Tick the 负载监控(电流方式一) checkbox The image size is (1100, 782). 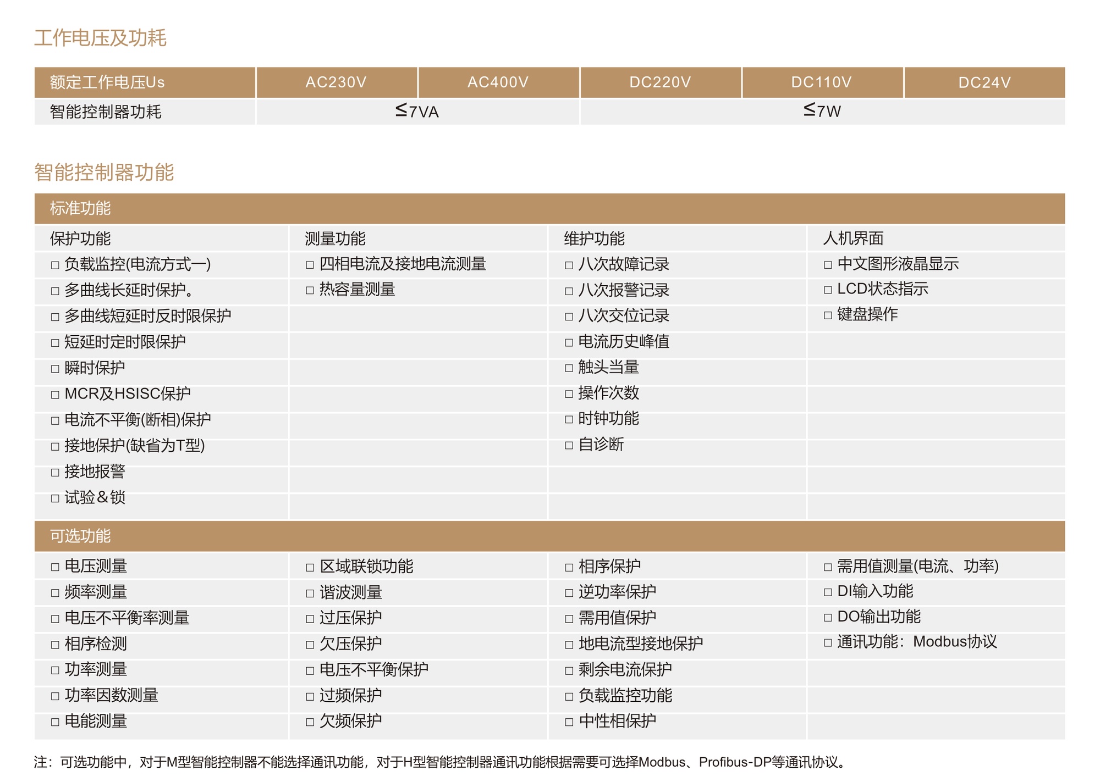coord(55,265)
